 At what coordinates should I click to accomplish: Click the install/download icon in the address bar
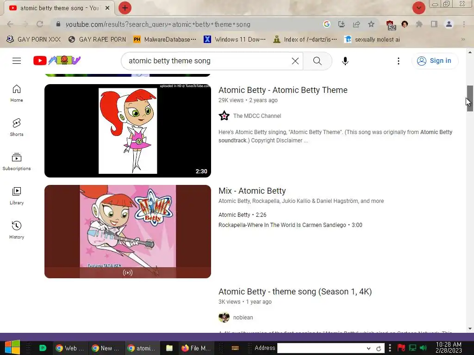(342, 24)
